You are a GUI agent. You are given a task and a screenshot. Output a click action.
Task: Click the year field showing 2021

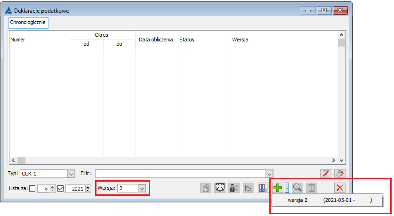click(x=75, y=189)
